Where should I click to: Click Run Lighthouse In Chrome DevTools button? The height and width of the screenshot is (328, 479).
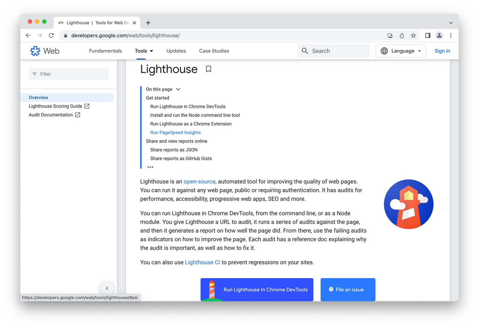257,290
